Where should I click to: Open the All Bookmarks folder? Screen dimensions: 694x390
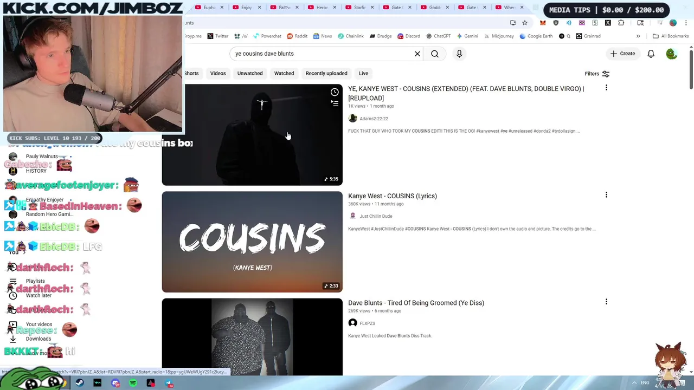pyautogui.click(x=671, y=36)
